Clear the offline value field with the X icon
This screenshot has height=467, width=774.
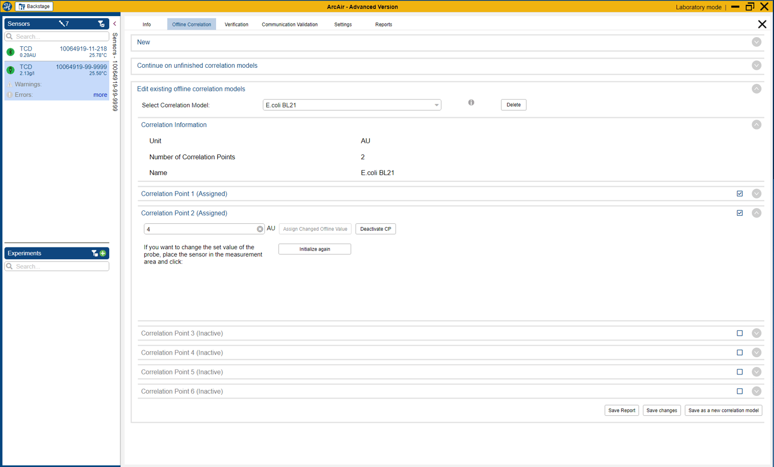260,229
